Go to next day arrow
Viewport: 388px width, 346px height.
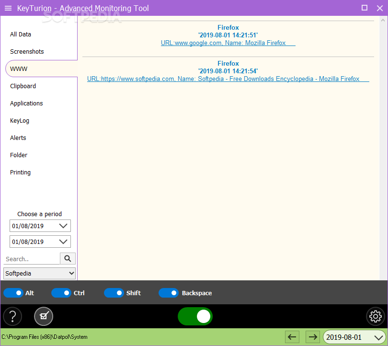point(313,337)
